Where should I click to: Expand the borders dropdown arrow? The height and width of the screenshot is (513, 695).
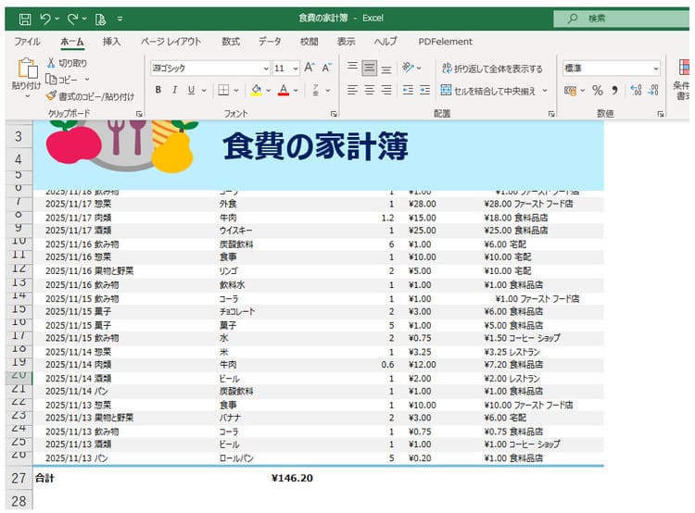236,91
